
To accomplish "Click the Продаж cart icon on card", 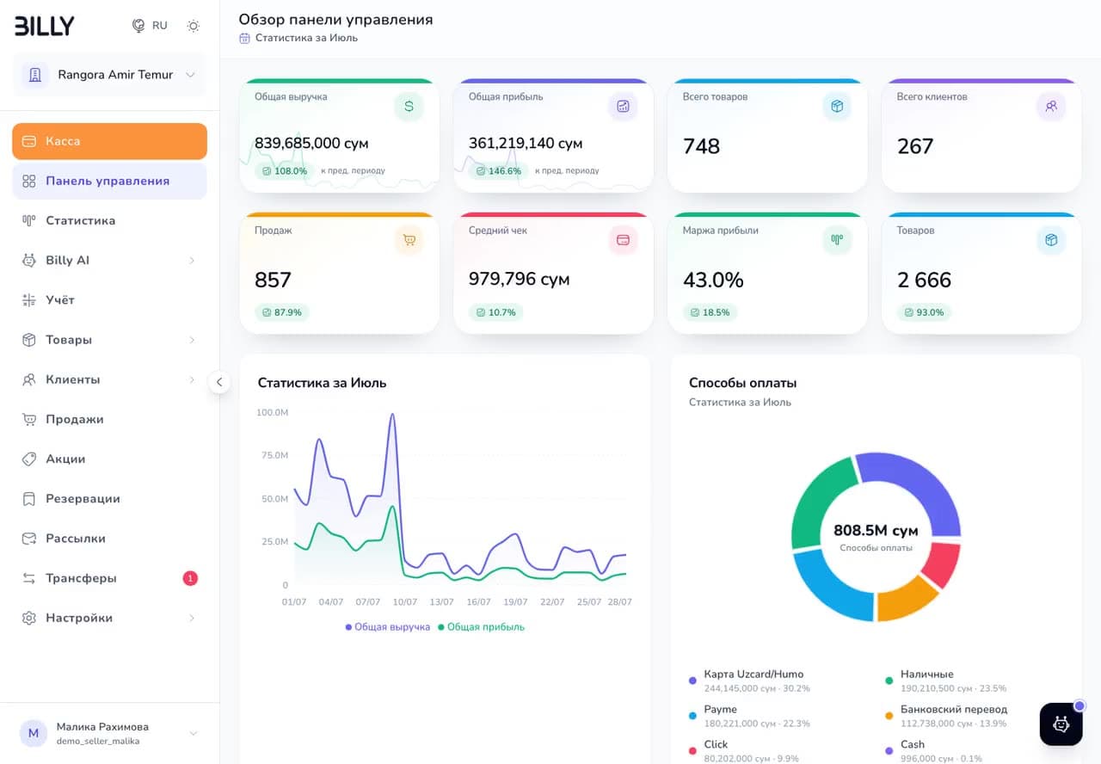I will pyautogui.click(x=409, y=240).
